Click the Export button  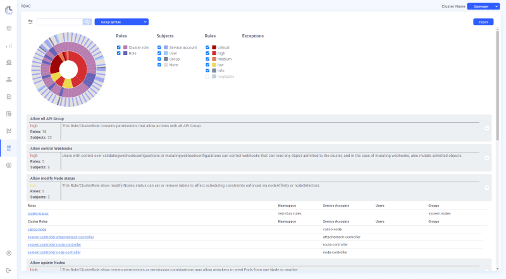click(483, 22)
